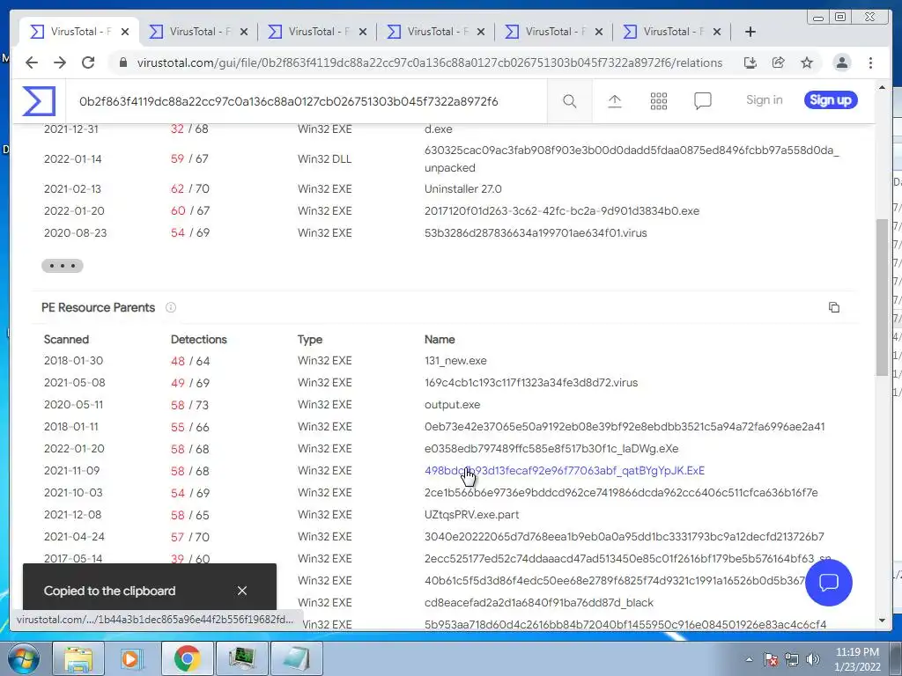Open the d.exe entry

point(439,129)
